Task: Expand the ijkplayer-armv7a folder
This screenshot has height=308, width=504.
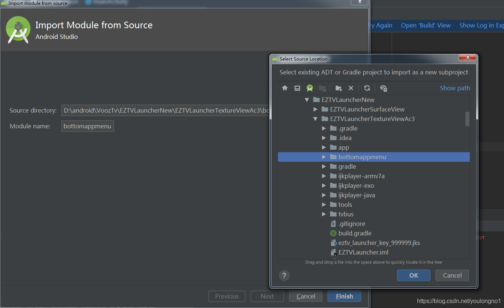Action: click(324, 176)
